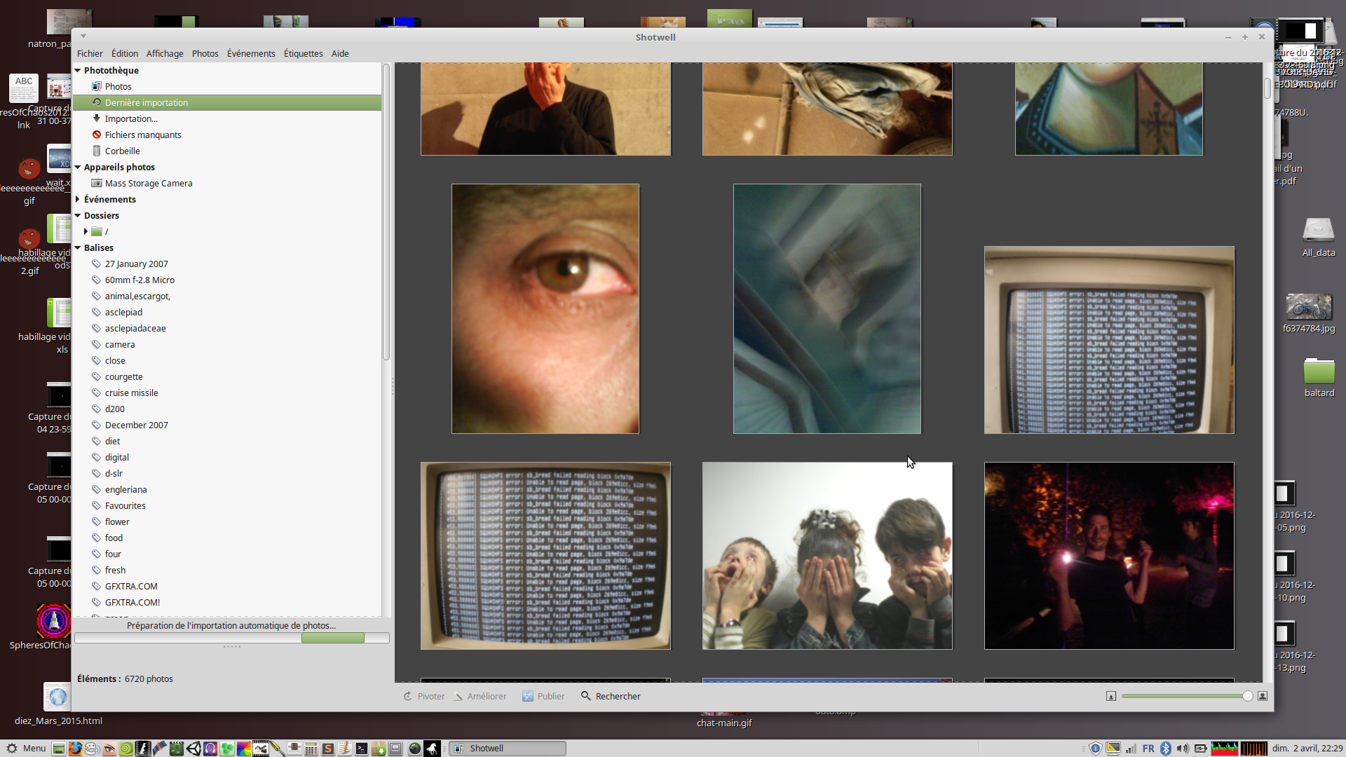Open the Étiquettes menu
Screen dimensions: 1346x757
pyautogui.click(x=303, y=53)
